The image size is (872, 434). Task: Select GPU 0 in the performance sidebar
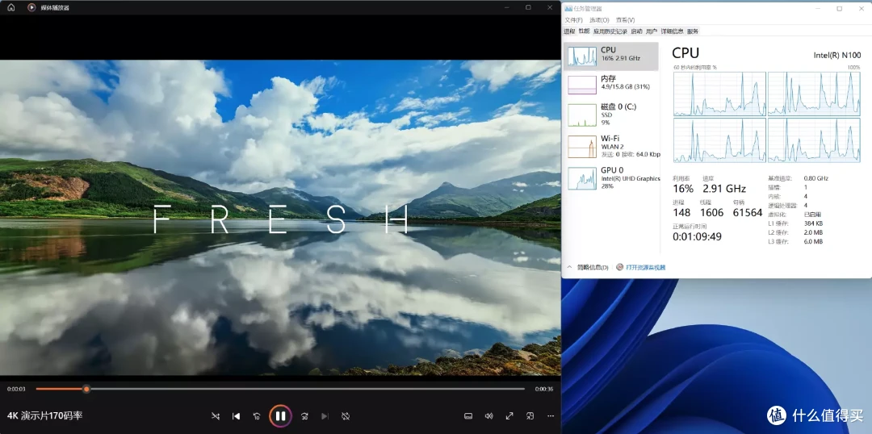(x=610, y=177)
